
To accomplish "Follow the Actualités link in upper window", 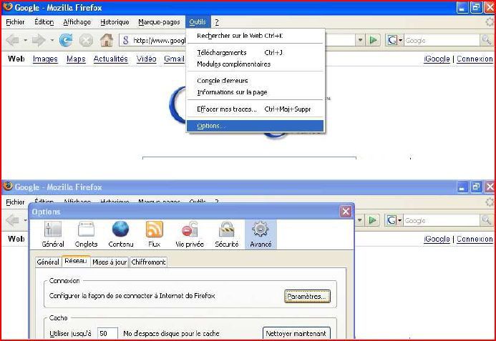I will 111,59.
